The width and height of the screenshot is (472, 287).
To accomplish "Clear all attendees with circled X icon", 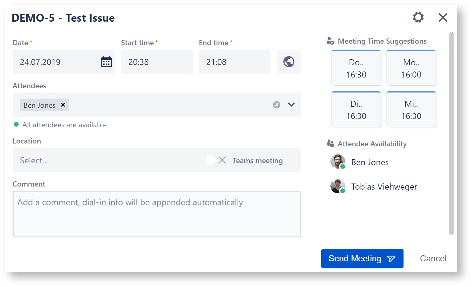I will tap(276, 105).
